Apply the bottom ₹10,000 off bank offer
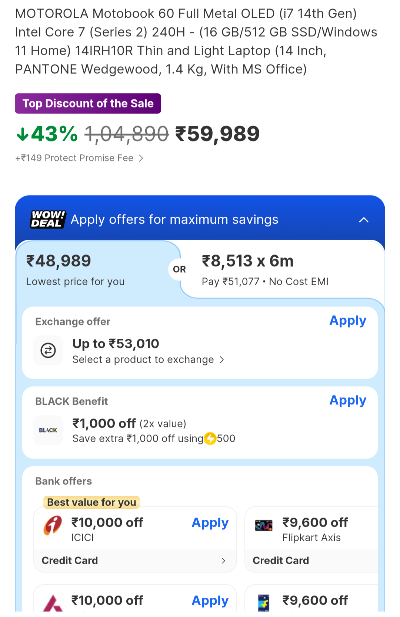Image resolution: width=400 pixels, height=617 pixels. (x=210, y=600)
